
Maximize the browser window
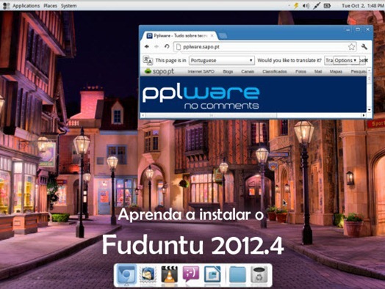point(358,29)
